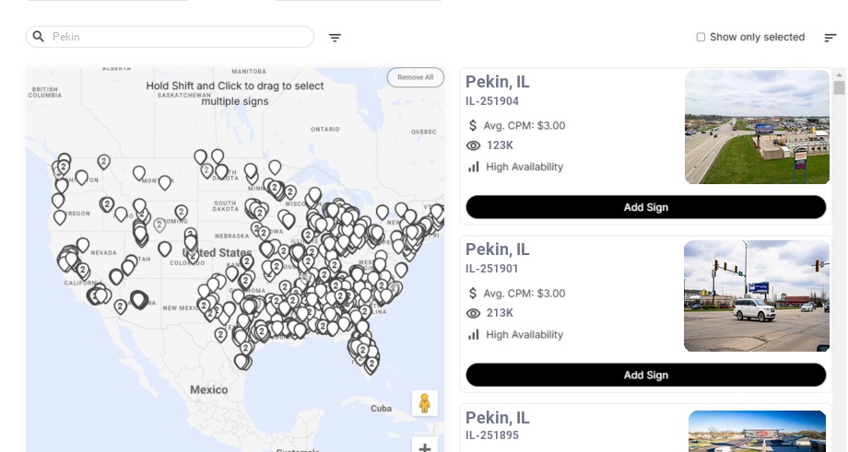Add sign IL-251904 to selection

[645, 207]
